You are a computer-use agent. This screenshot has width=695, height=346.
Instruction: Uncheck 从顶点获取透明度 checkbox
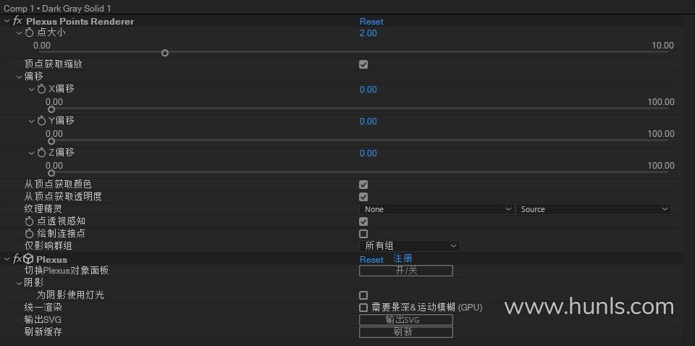tap(363, 197)
